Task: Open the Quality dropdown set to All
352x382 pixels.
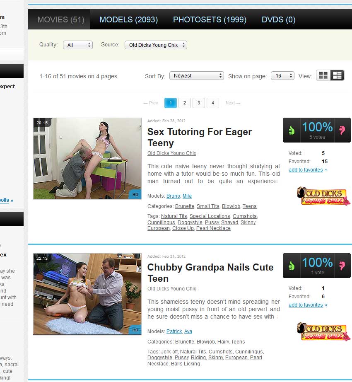Action: coord(78,45)
